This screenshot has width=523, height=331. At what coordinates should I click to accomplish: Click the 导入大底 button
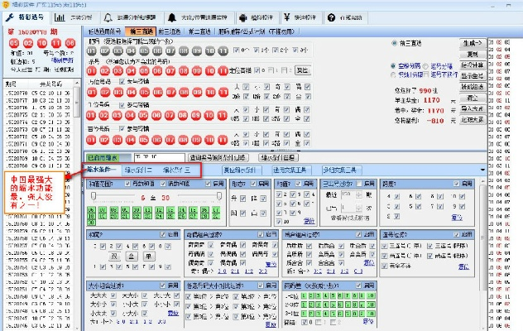473,108
